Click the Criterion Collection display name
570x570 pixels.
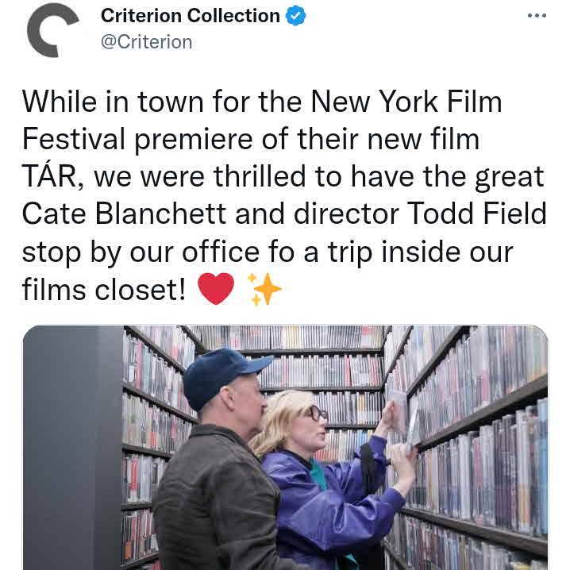coord(190,16)
